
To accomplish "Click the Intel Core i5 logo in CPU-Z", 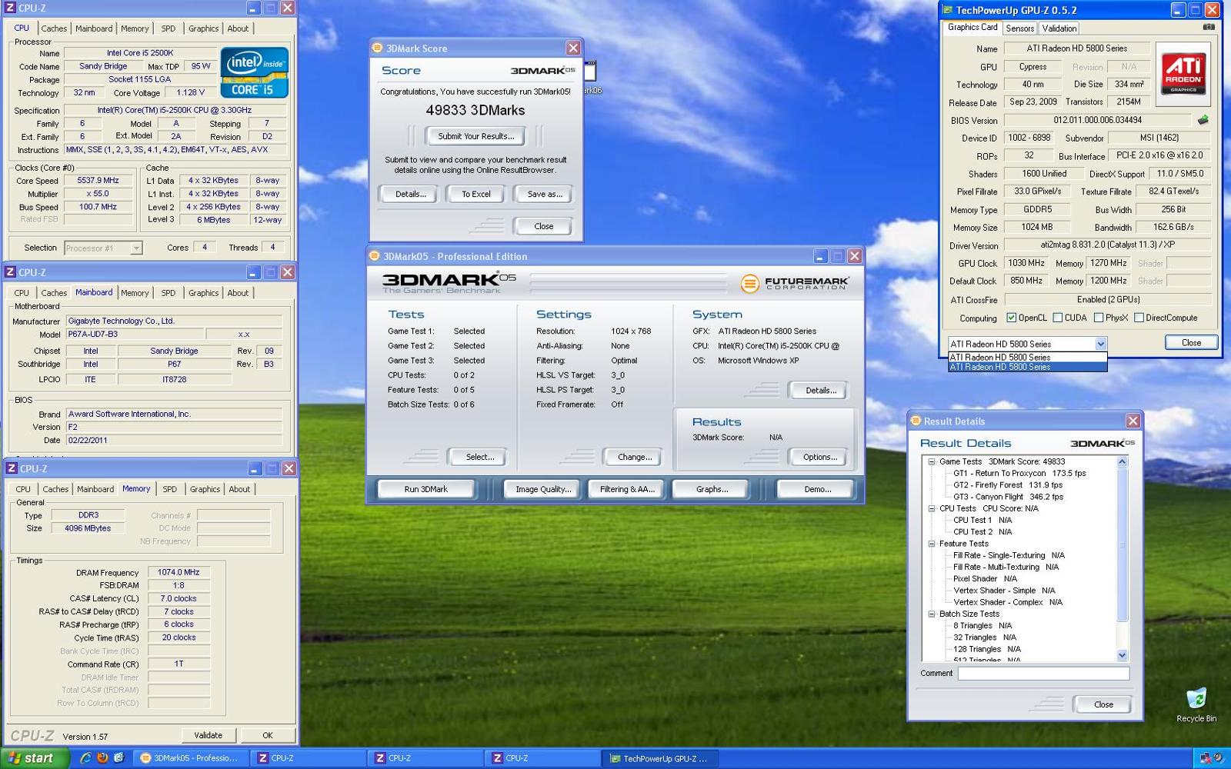I will (255, 72).
